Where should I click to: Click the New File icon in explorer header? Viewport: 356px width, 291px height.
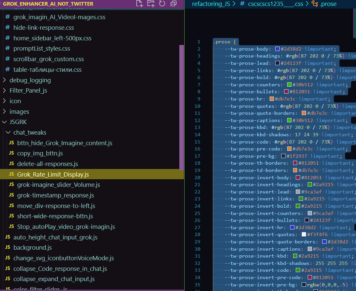[139, 4]
